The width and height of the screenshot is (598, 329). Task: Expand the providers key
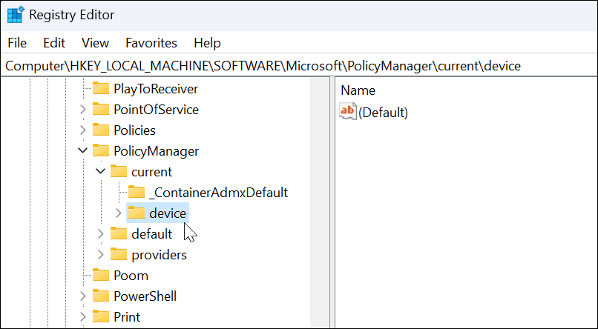(x=99, y=255)
